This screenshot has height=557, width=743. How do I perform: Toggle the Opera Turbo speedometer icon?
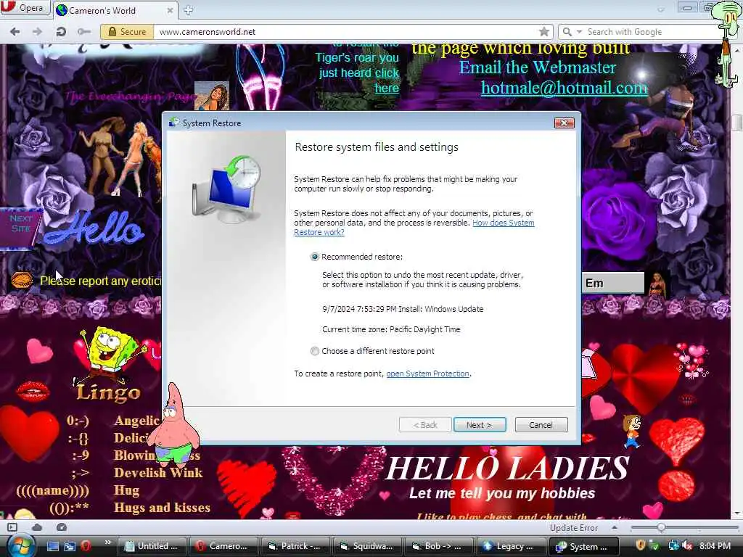(x=62, y=527)
